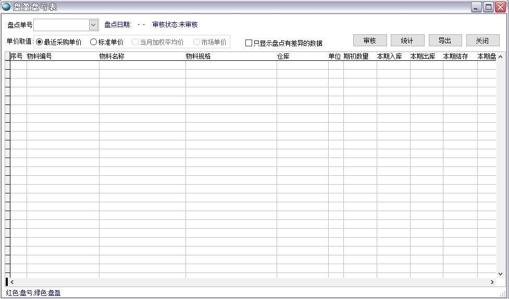This screenshot has width=509, height=299.
Task: Click the 本期入库 column header
Action: [x=393, y=57]
